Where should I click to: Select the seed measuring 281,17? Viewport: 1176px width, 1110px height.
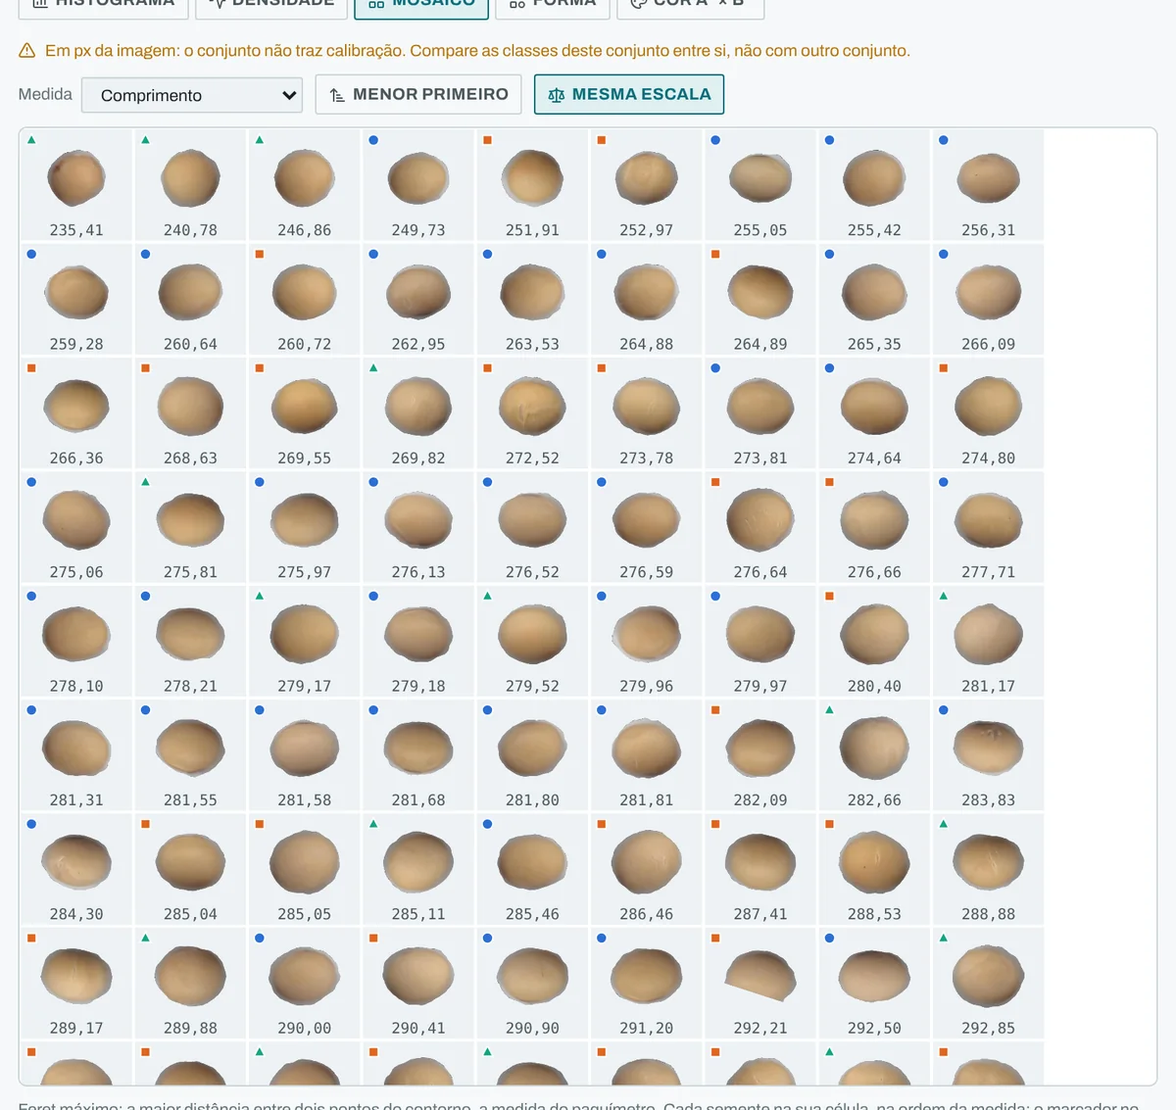coord(988,641)
